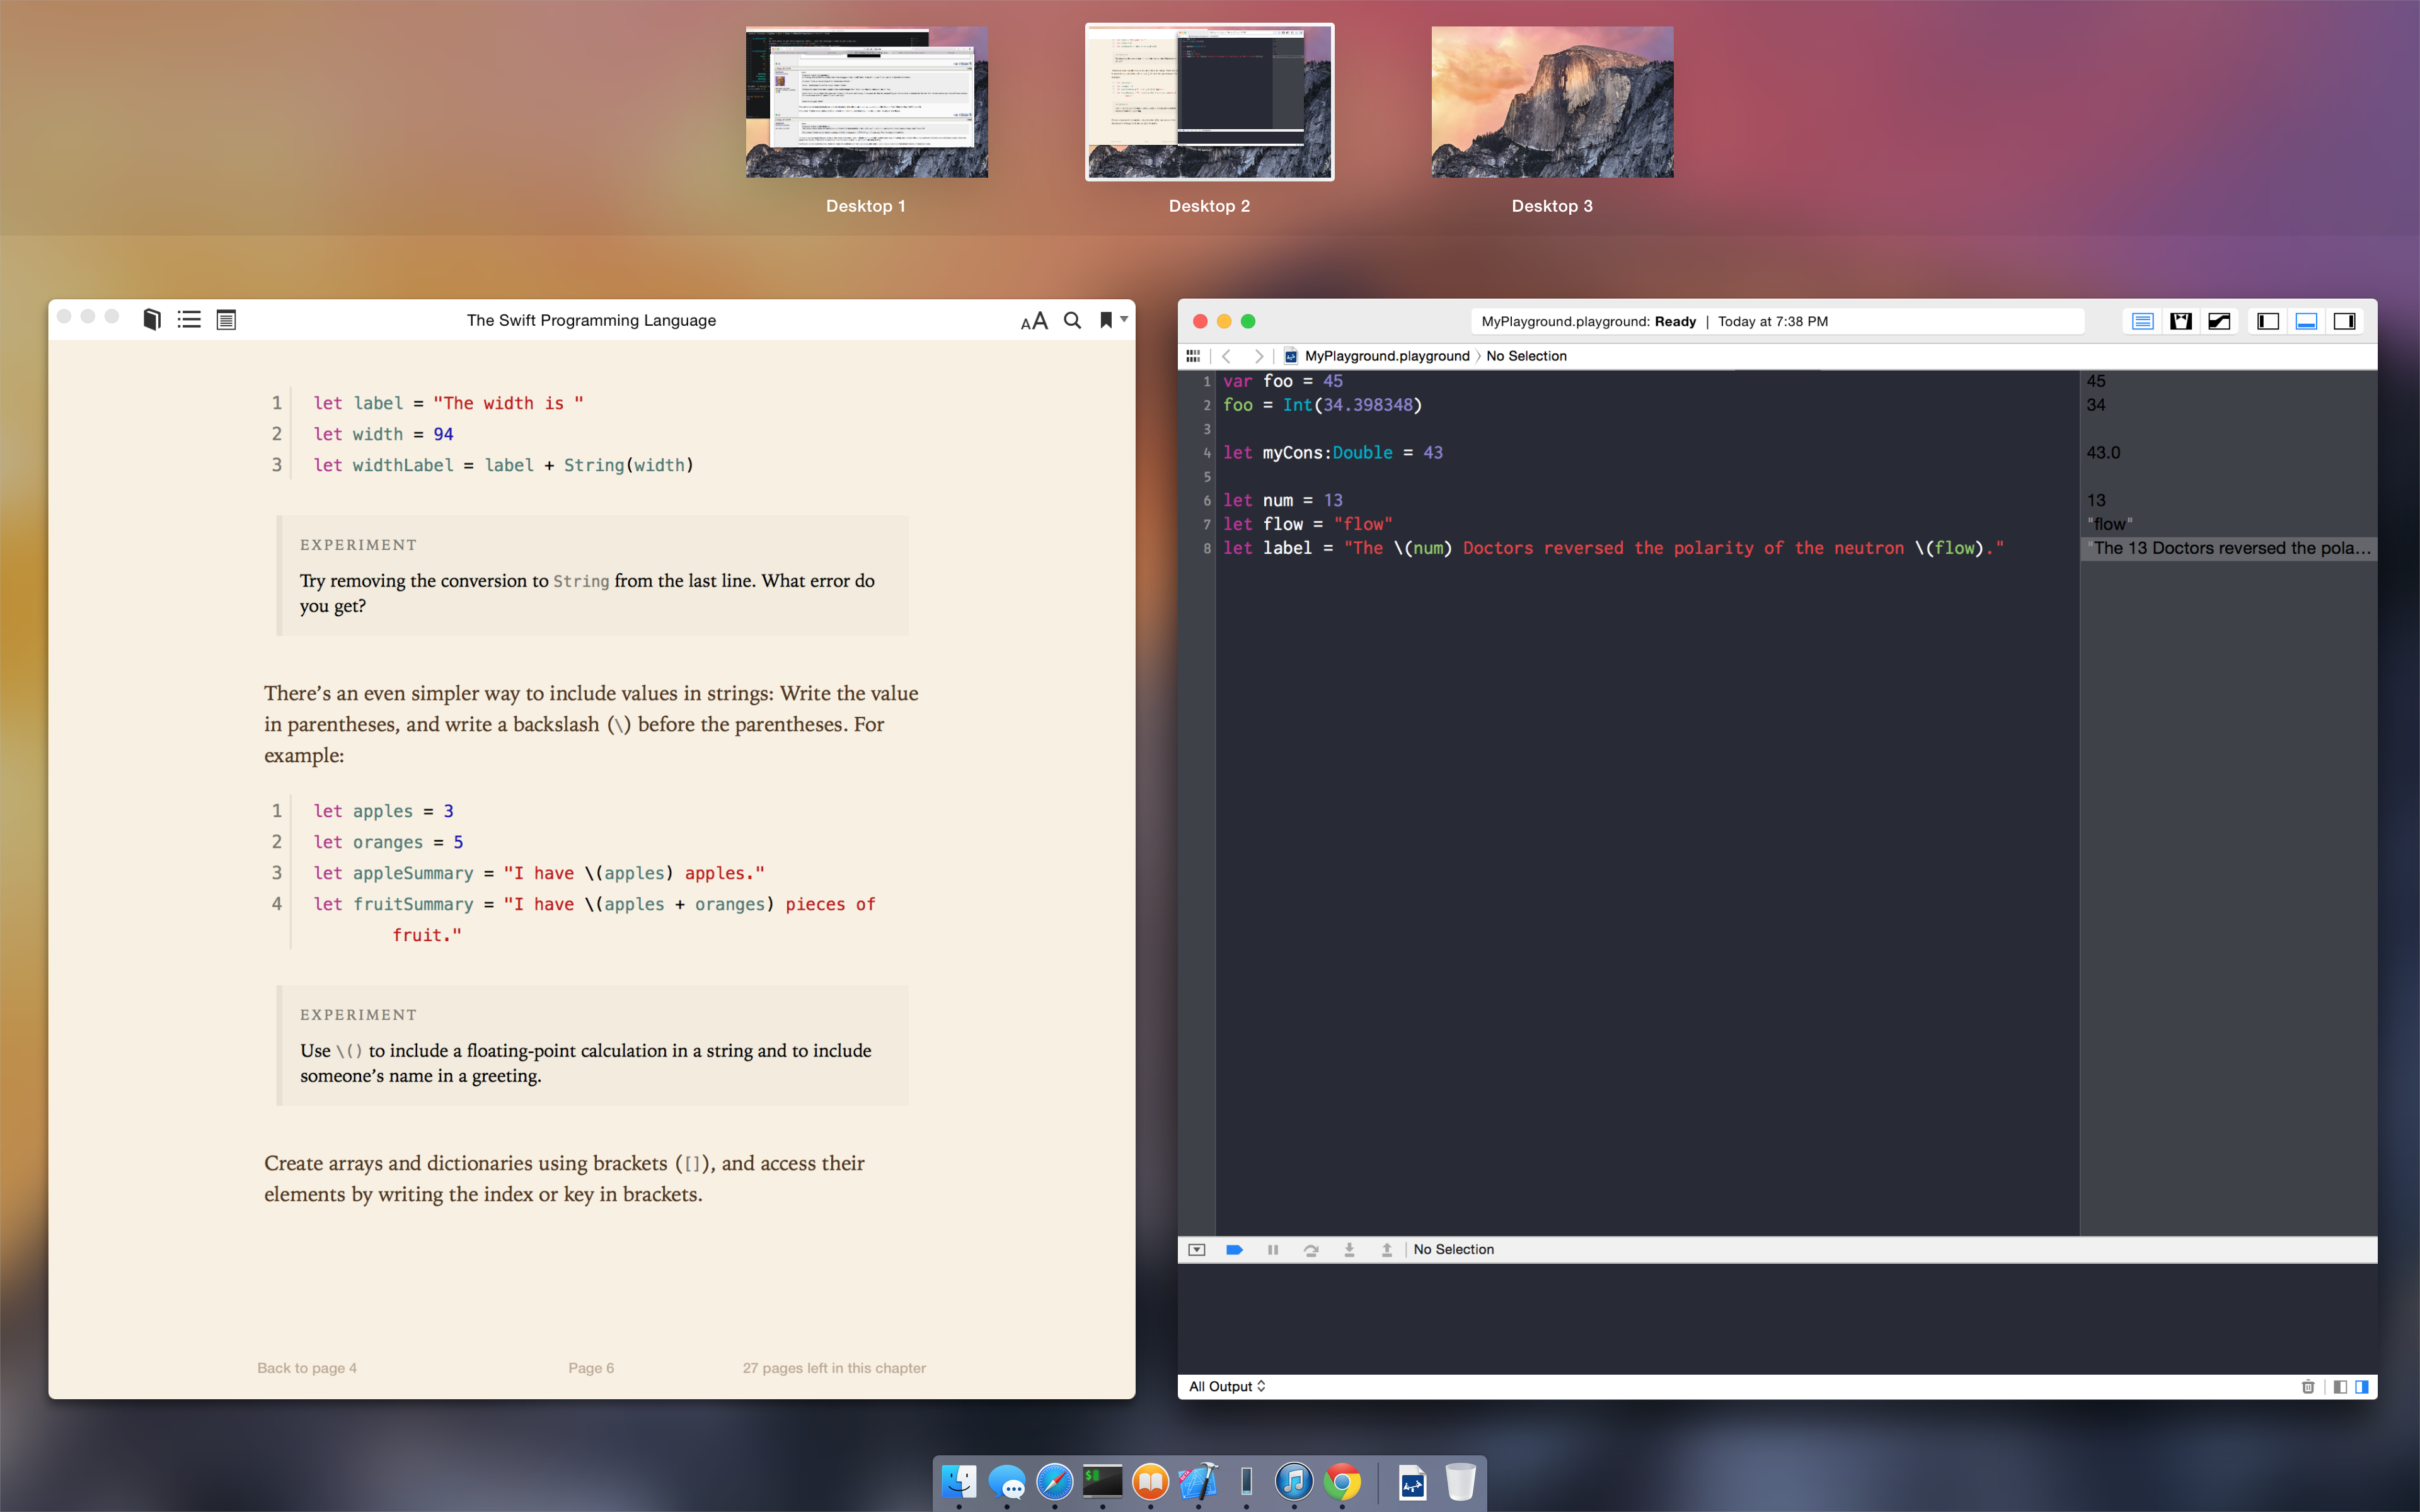Open Terminal from the Dock
The width and height of the screenshot is (2420, 1512).
(x=1103, y=1481)
